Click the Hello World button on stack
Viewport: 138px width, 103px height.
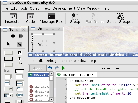point(43,43)
